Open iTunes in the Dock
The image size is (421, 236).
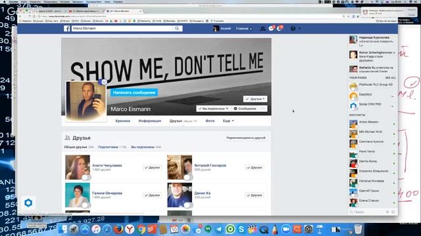pos(96,229)
